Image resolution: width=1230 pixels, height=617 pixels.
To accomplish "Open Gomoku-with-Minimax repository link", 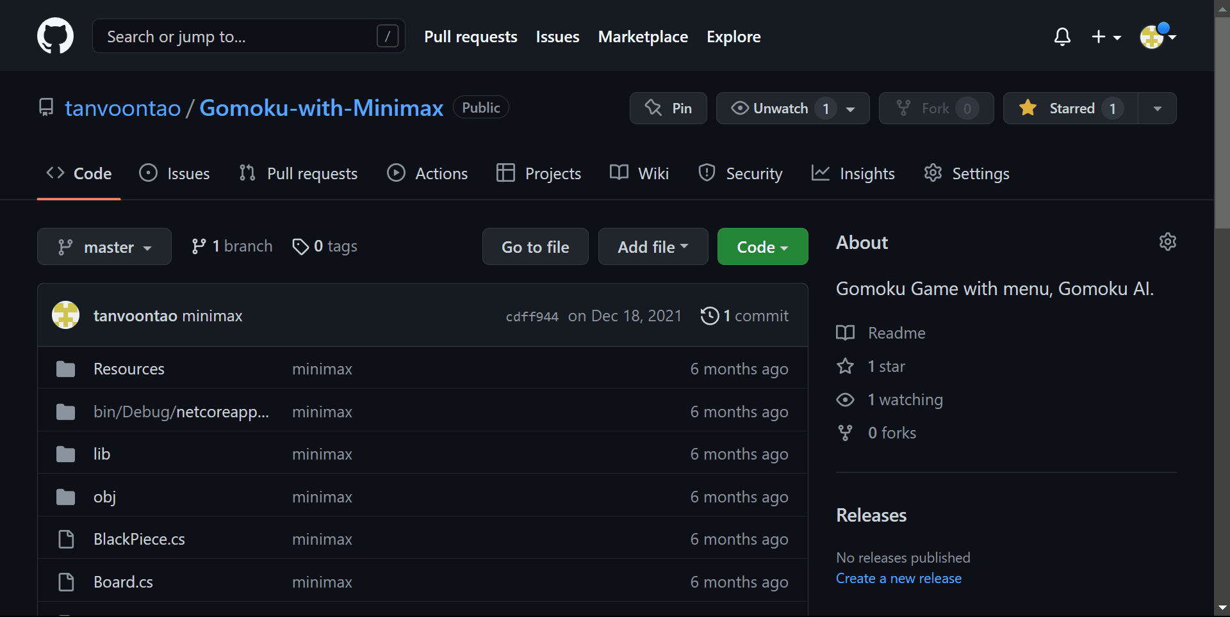I will 322,108.
